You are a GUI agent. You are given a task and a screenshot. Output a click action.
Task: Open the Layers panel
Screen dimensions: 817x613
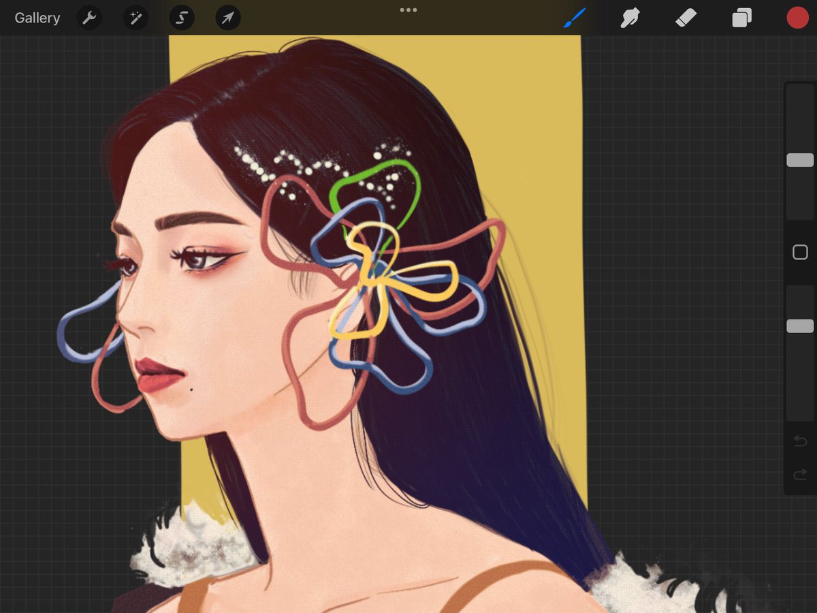pyautogui.click(x=742, y=18)
